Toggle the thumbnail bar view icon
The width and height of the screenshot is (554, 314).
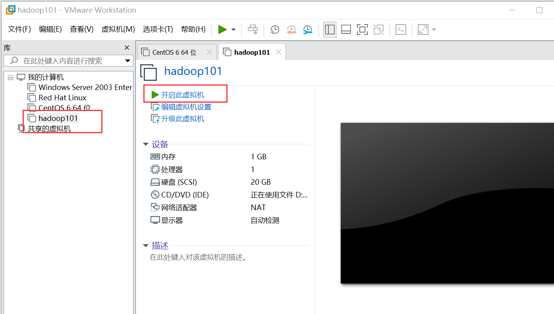[x=346, y=29]
